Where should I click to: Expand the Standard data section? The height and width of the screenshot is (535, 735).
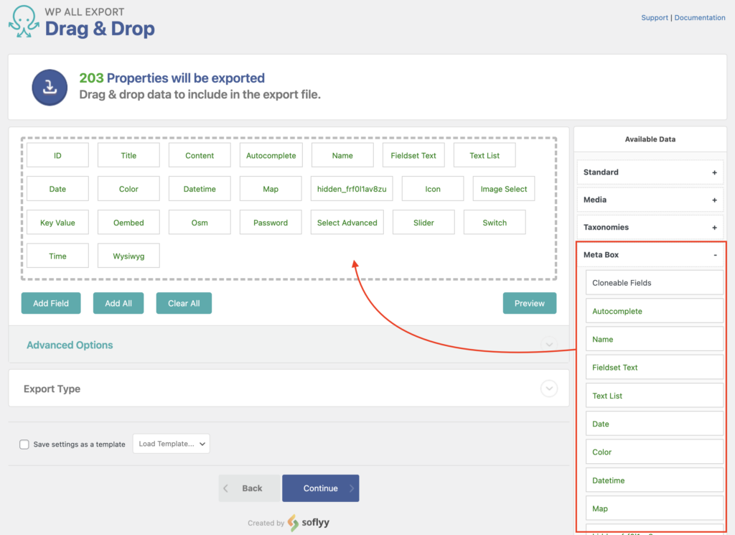coord(649,172)
